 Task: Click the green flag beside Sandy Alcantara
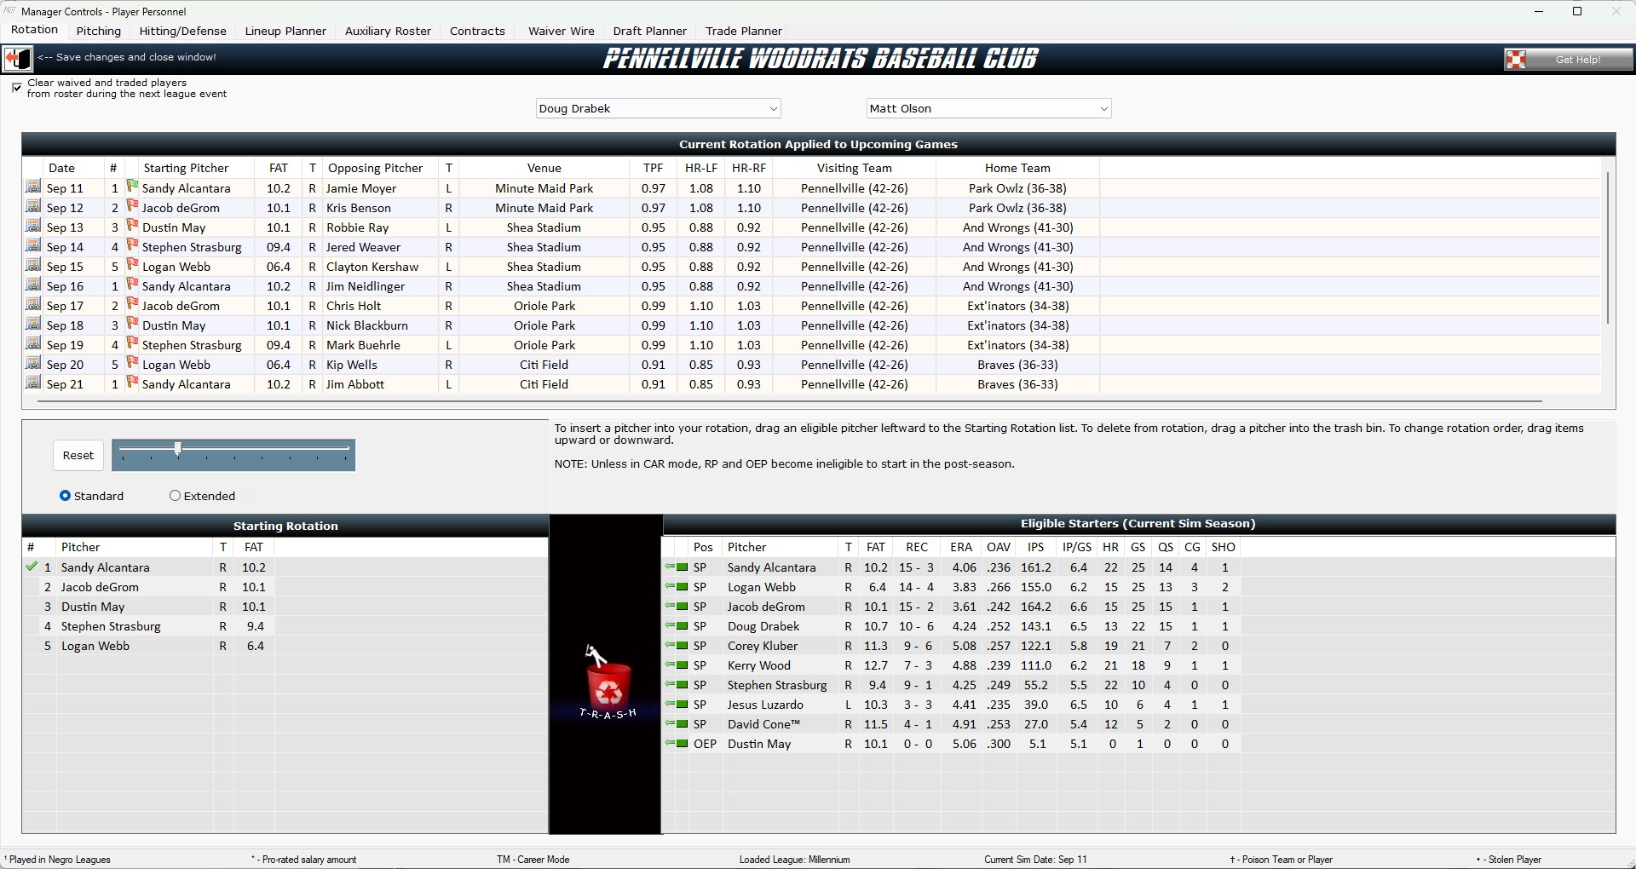132,187
